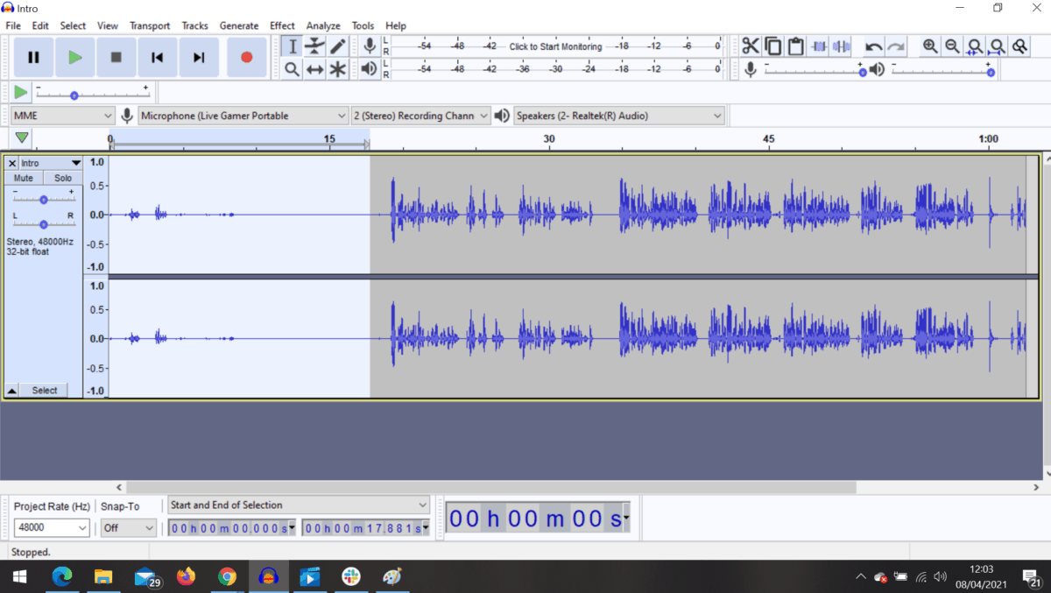Screen dimensions: 1051x593
Task: Start recording with the Record button
Action: [x=246, y=58]
